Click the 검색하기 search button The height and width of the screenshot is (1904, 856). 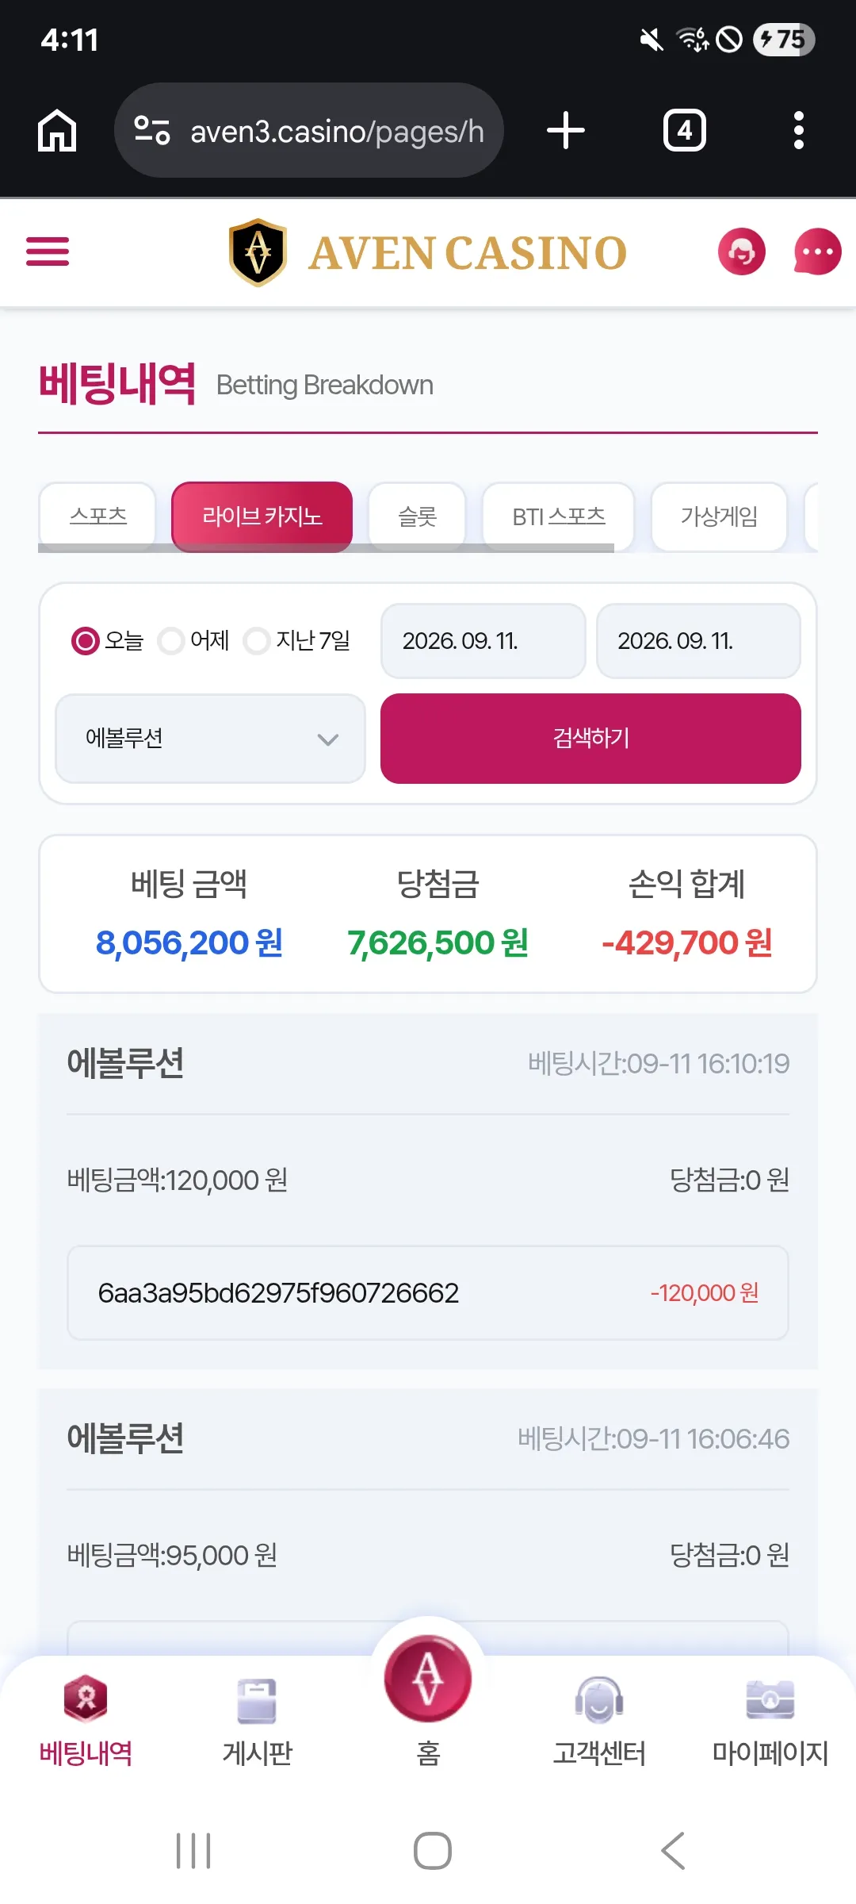point(590,739)
